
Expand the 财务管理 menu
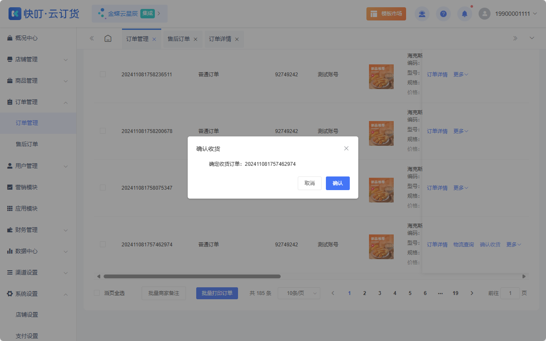pos(38,230)
